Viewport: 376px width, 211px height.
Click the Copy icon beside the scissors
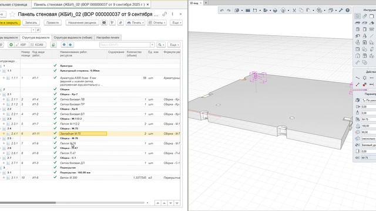tap(301, 11)
